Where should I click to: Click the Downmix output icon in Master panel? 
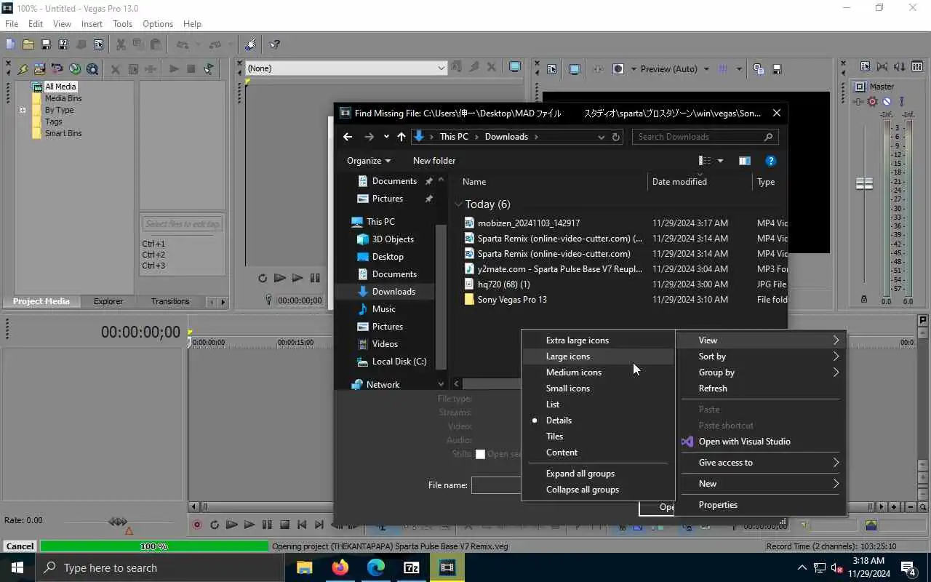[x=882, y=67]
